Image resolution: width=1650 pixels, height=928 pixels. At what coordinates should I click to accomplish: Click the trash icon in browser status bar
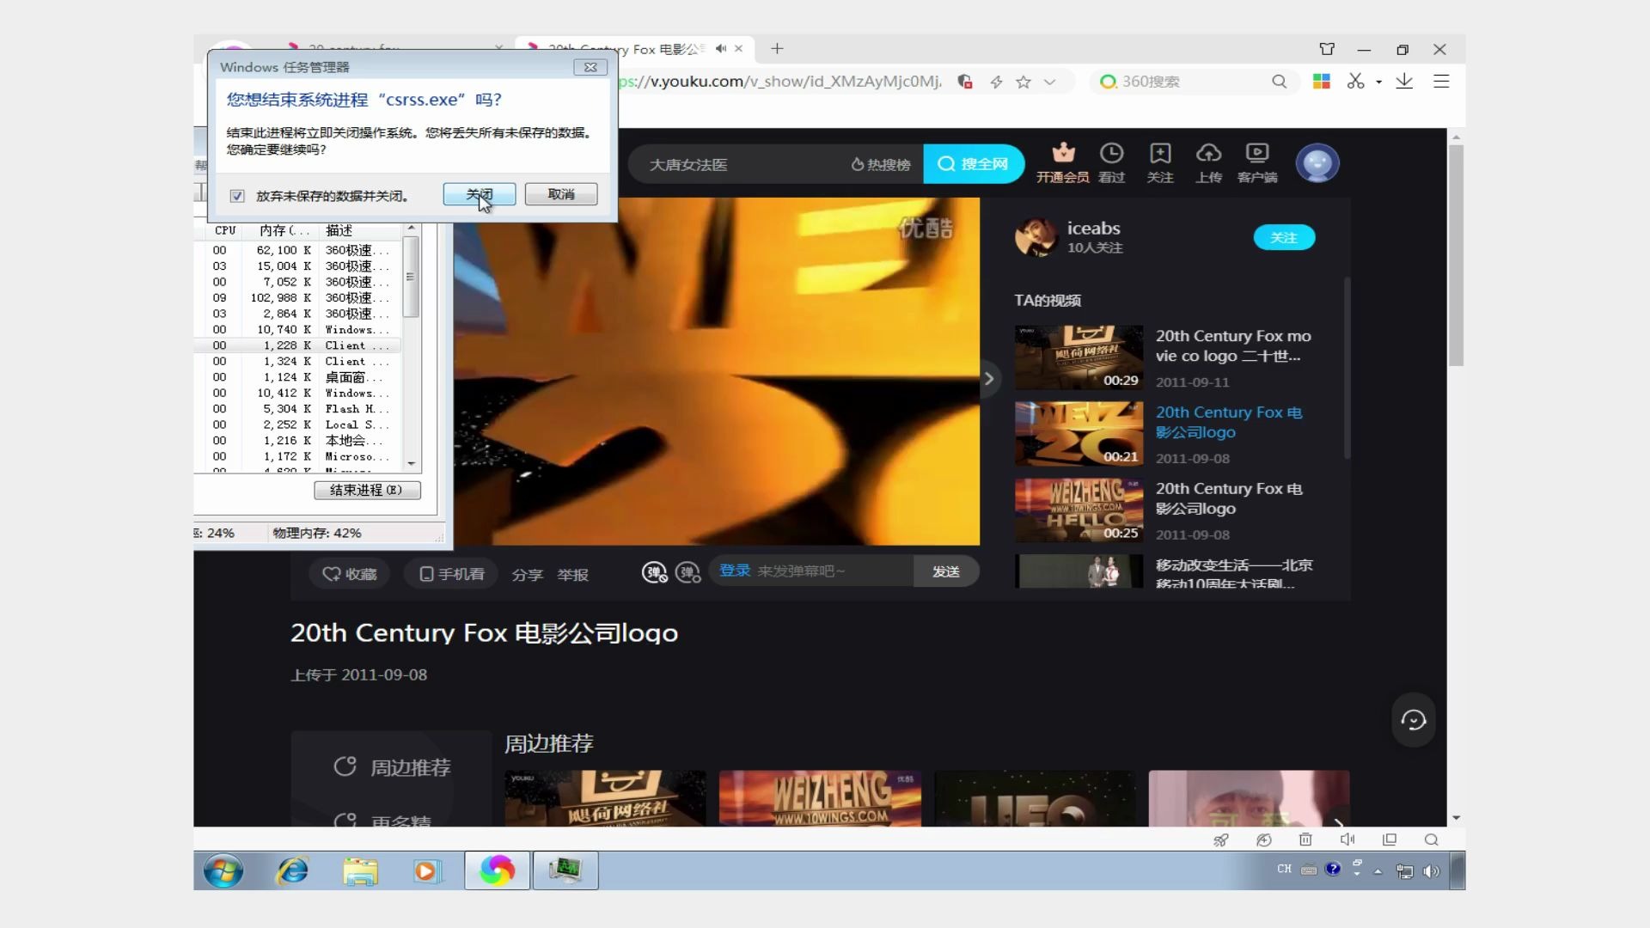coord(1305,839)
